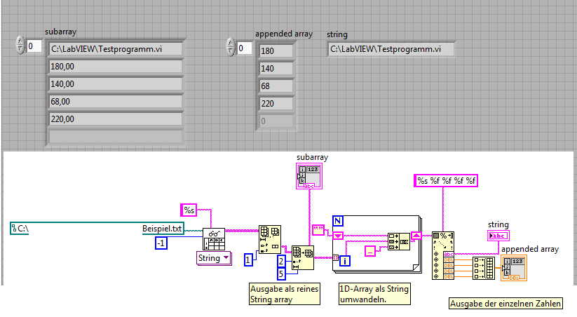Select the numeric constant 5

click(281, 274)
